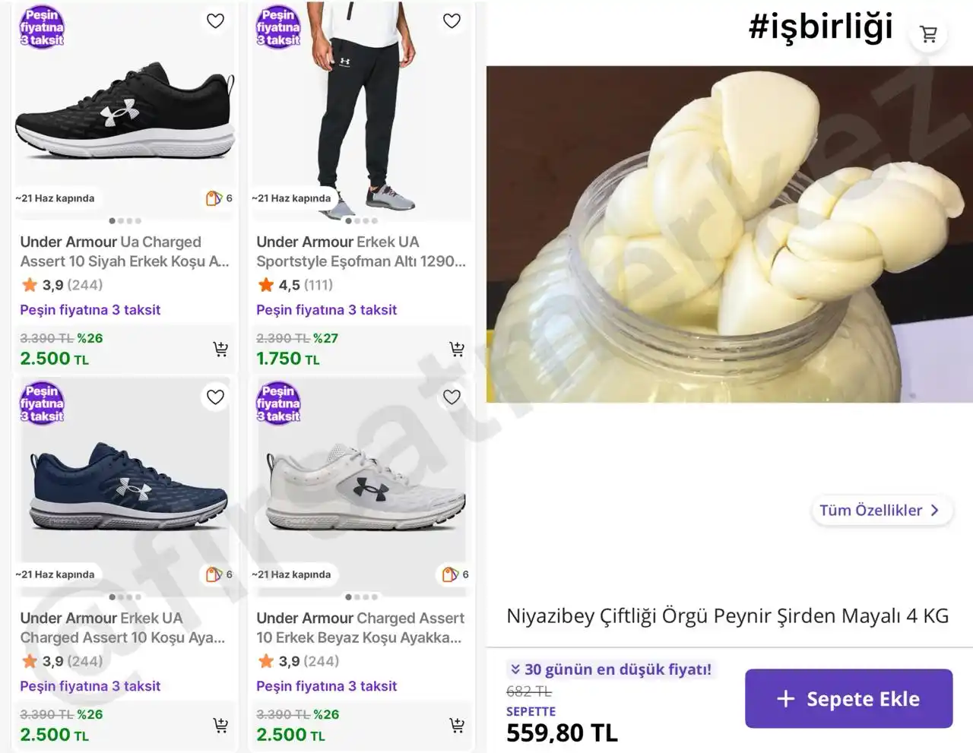Favorite the black Charged Assert 10 shoe
973x753 pixels.
point(216,21)
